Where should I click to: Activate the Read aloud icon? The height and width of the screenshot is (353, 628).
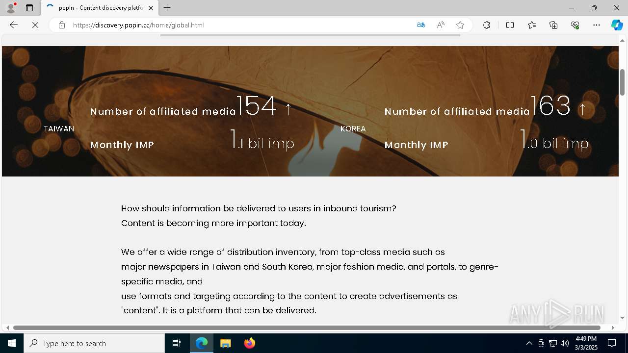pos(441,25)
